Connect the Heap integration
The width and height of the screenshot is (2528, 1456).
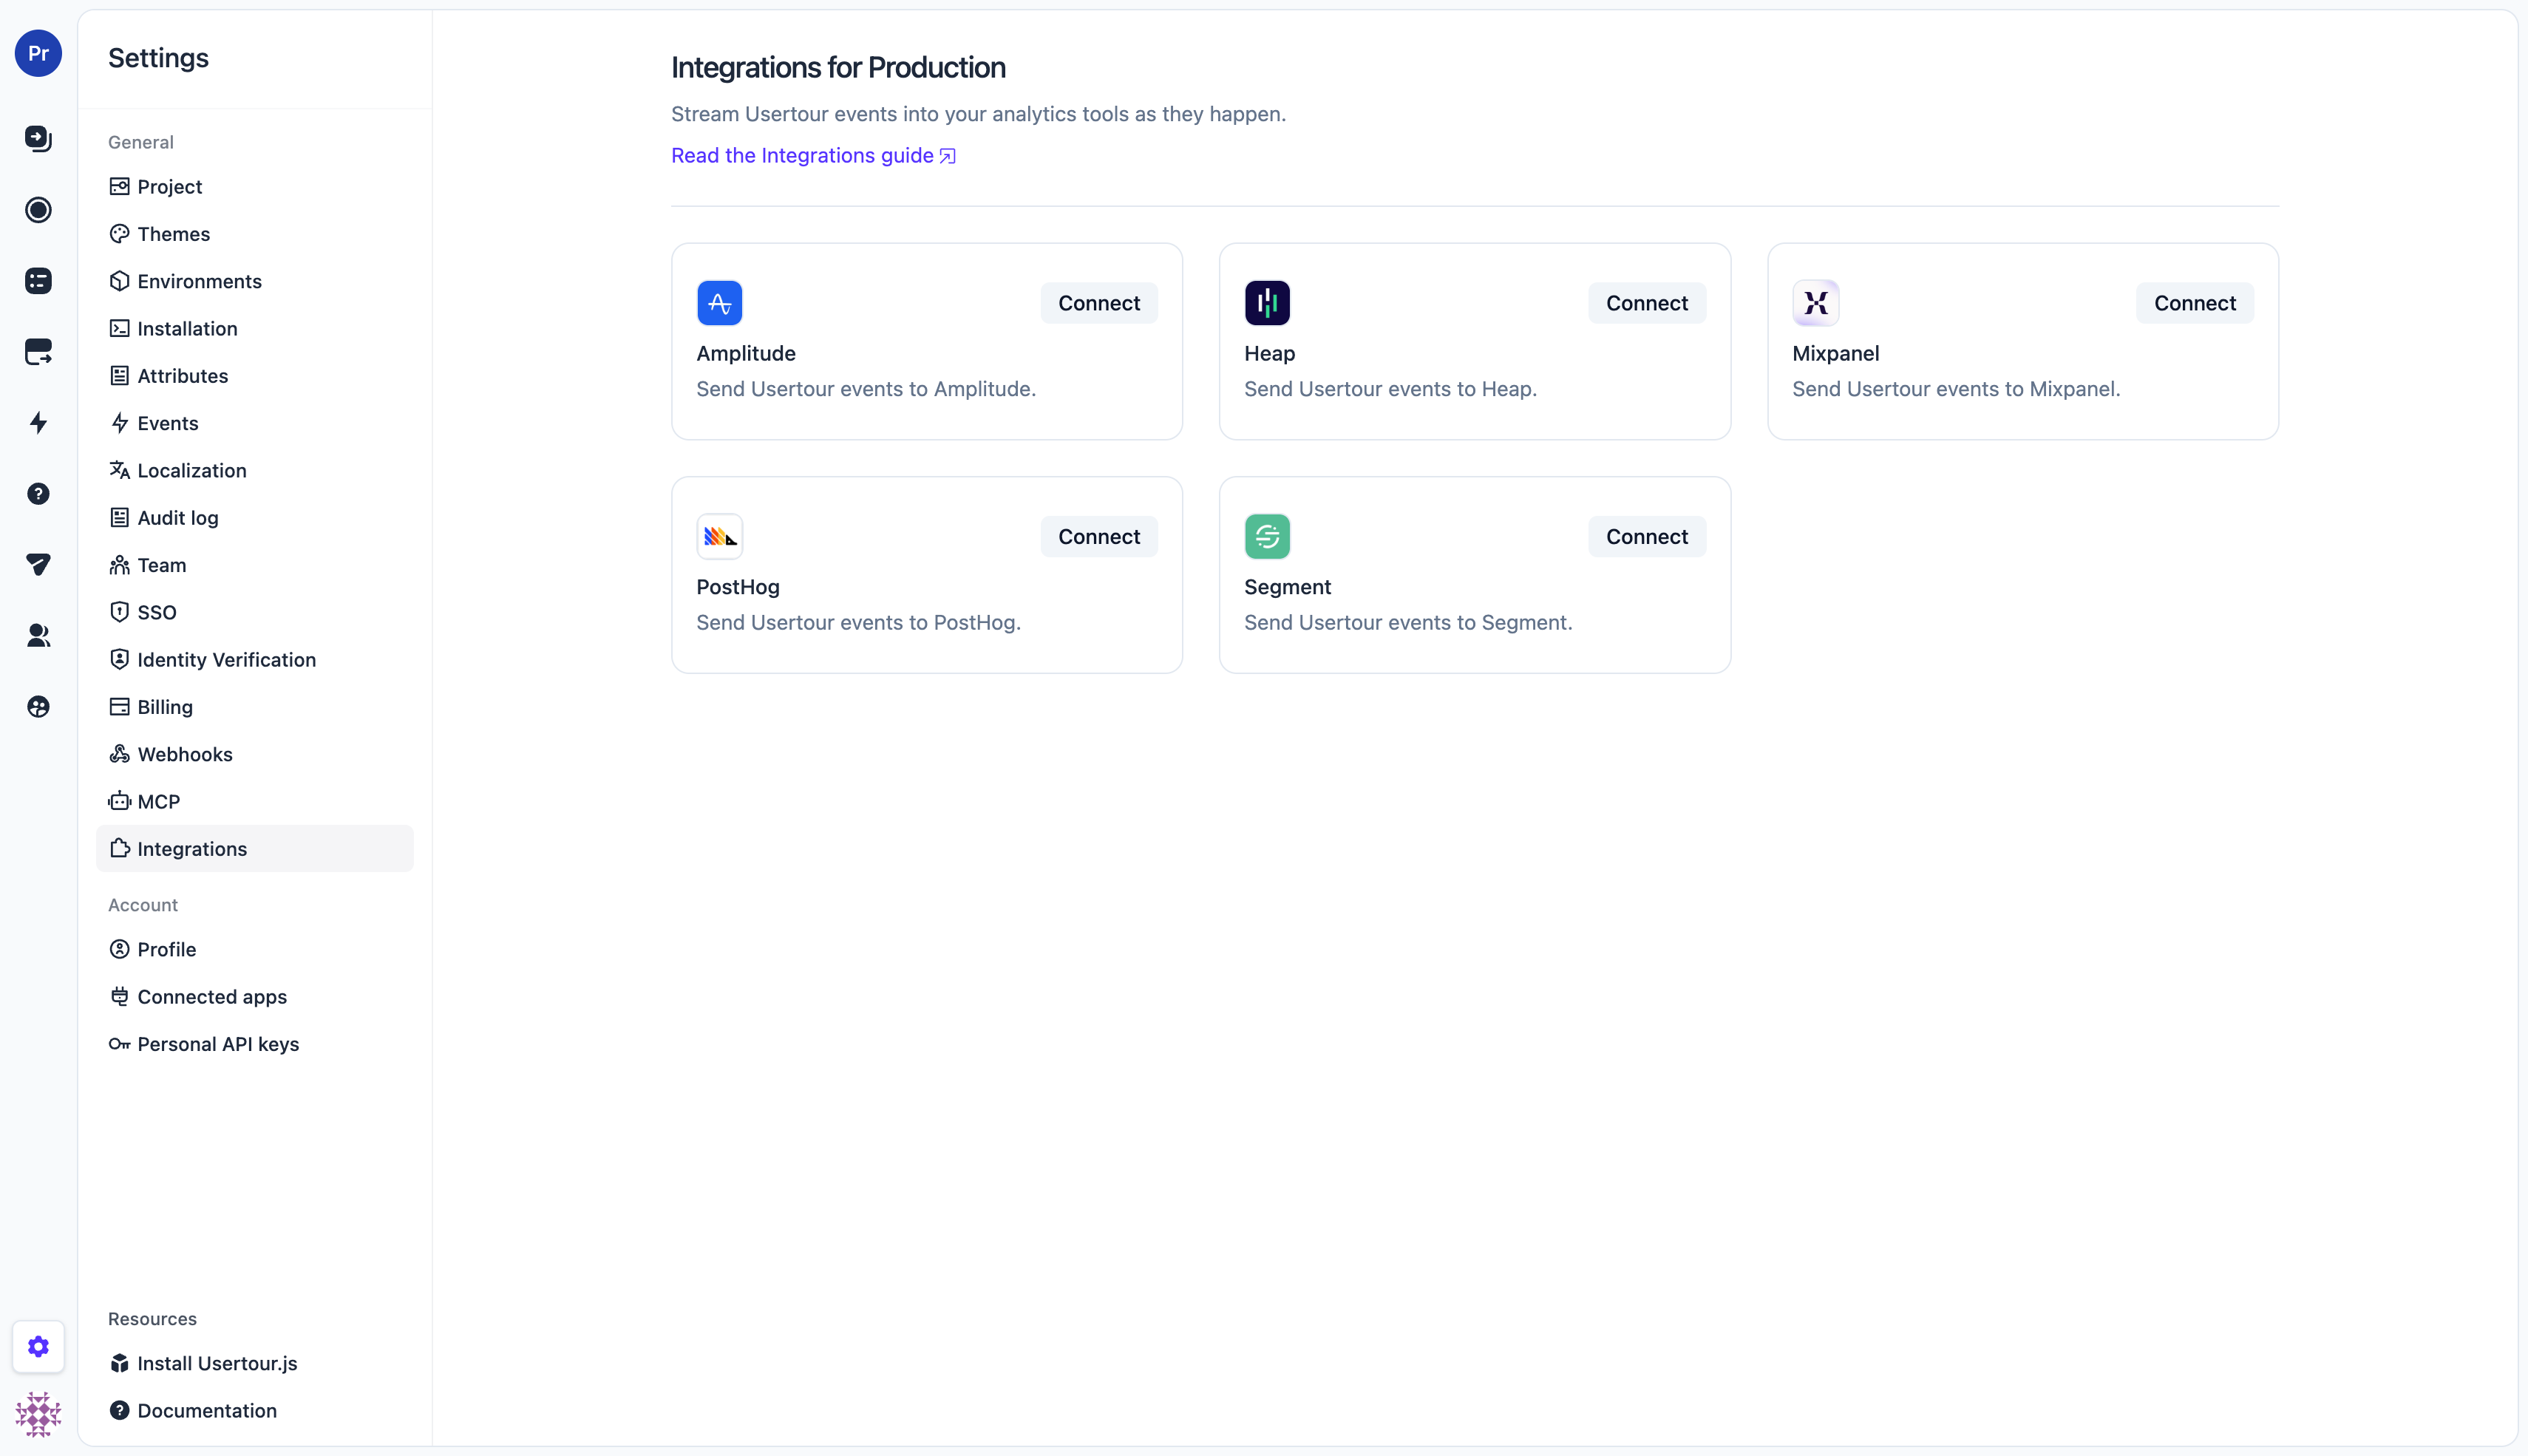[1647, 303]
